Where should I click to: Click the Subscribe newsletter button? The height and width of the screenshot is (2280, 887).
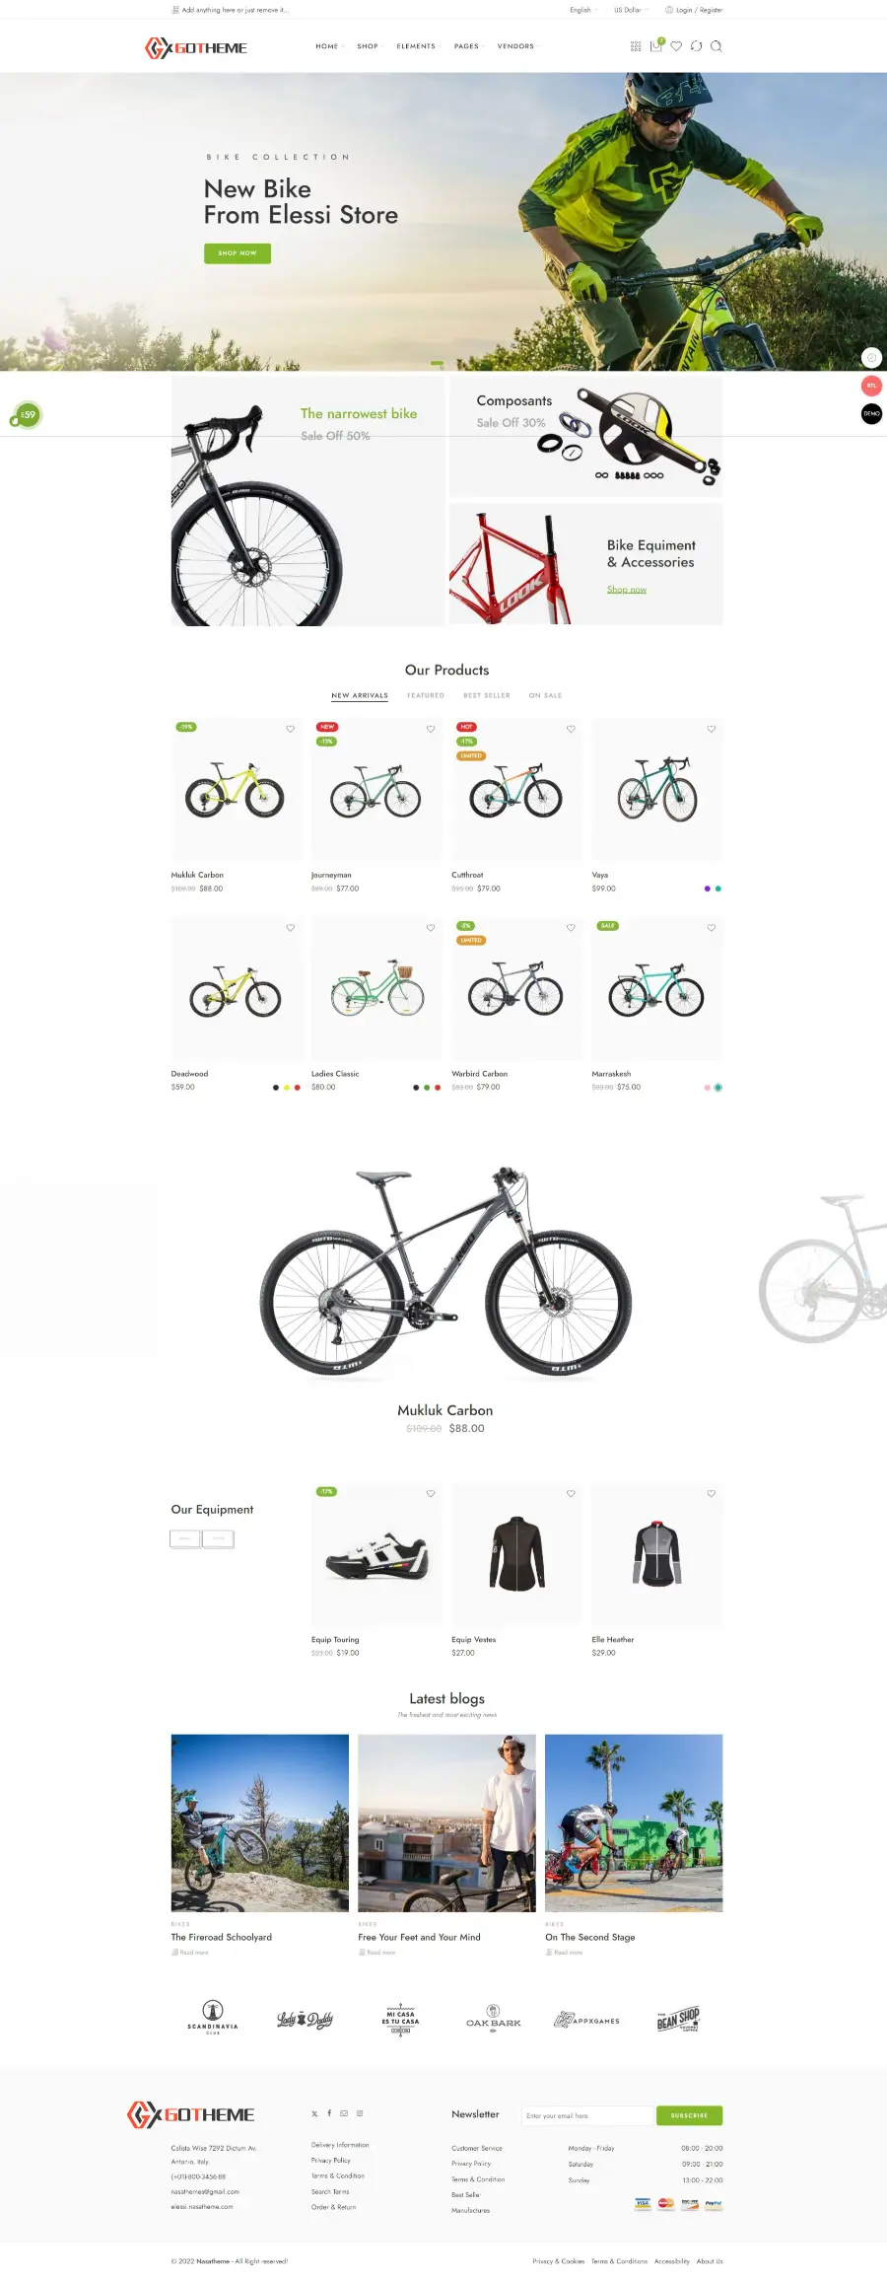click(x=689, y=2115)
